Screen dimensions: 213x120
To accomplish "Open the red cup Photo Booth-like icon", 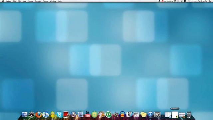I will 67,115.
